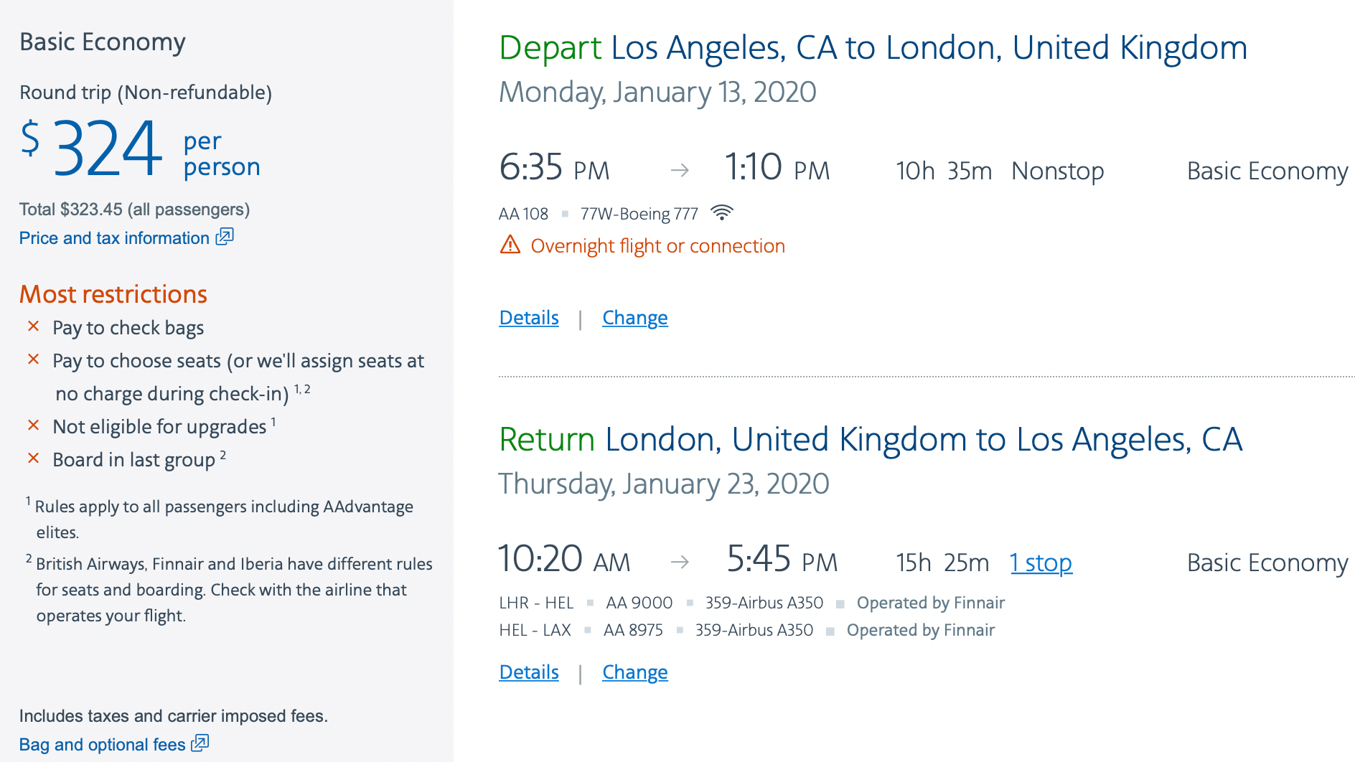Viewport: 1355px width, 762px height.
Task: Click the $324 per person price
Action: tap(108, 149)
